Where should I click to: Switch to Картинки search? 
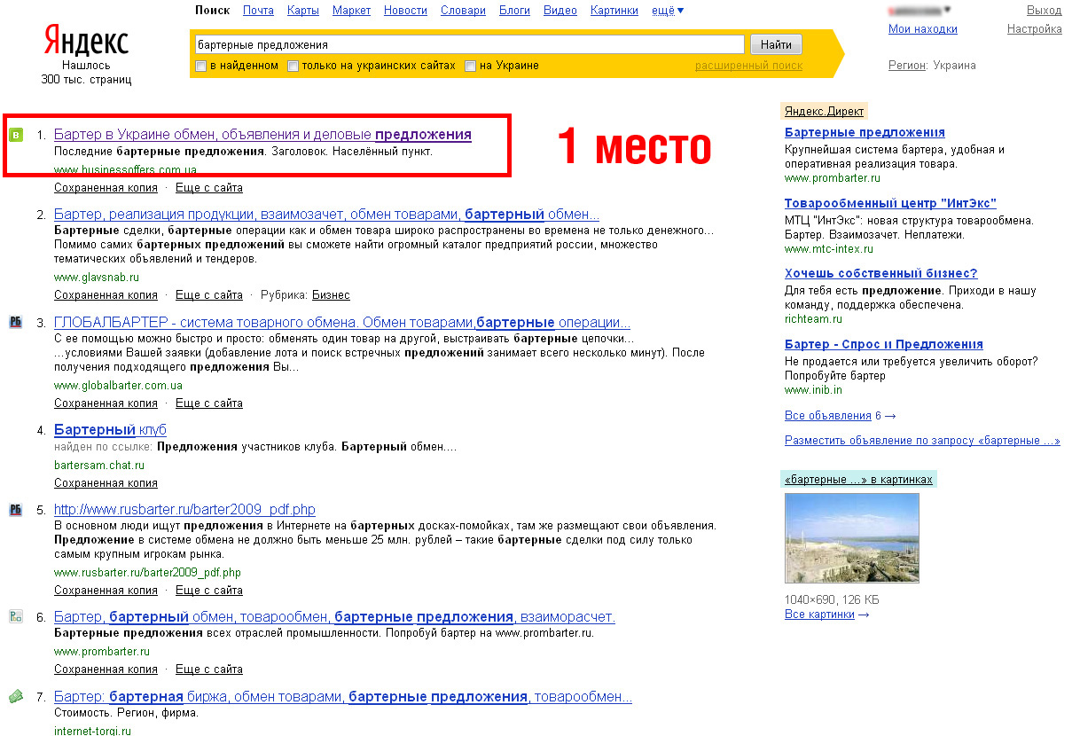click(x=614, y=11)
